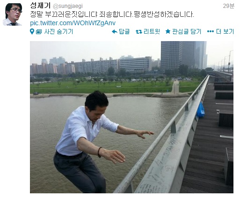This screenshot has height=198, width=240.
Task: Reply using the 답글 label
Action: (124, 32)
